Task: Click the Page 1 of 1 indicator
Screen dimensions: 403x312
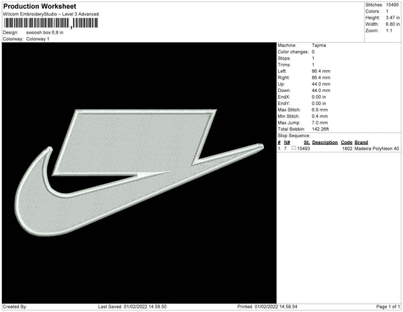Action: [x=388, y=307]
